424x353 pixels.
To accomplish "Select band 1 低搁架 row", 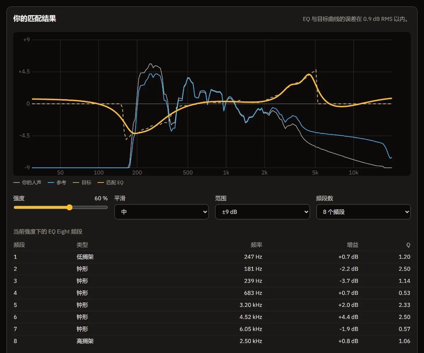I will 212,257.
